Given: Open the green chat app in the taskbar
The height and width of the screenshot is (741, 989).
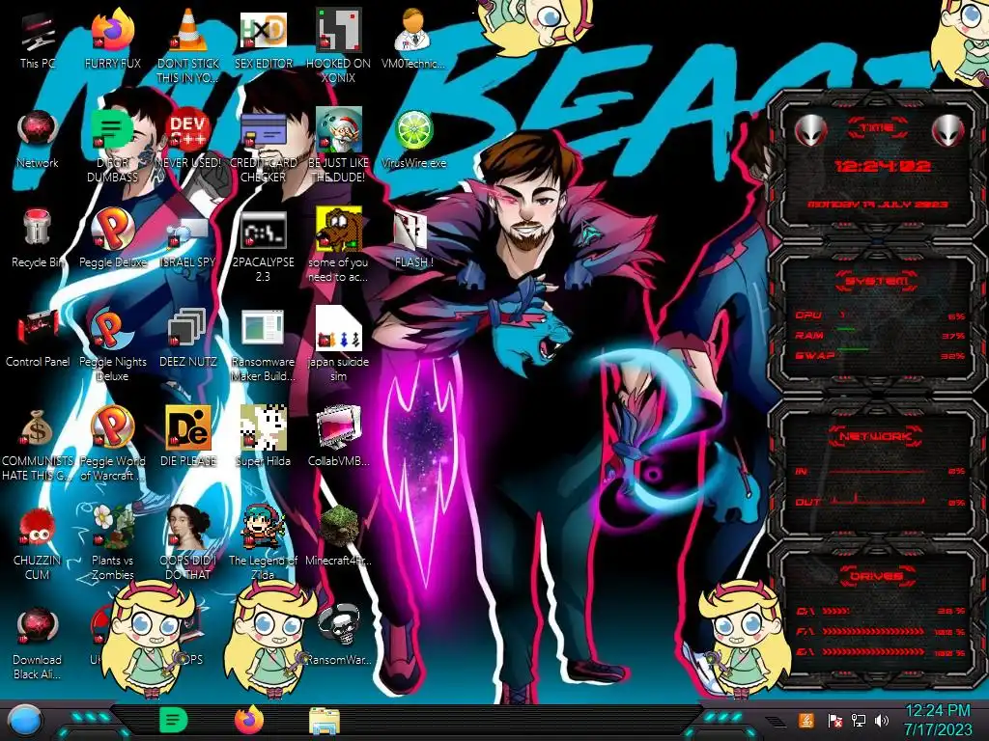Looking at the screenshot, I should [174, 720].
